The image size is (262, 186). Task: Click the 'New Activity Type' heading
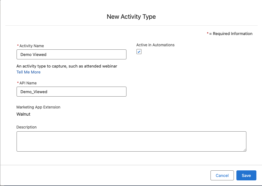point(131,17)
